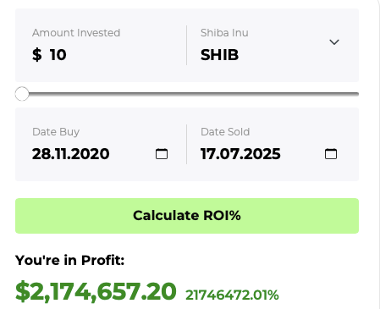The height and width of the screenshot is (309, 380).
Task: Click the dollar sign before the amount
Action: (37, 54)
